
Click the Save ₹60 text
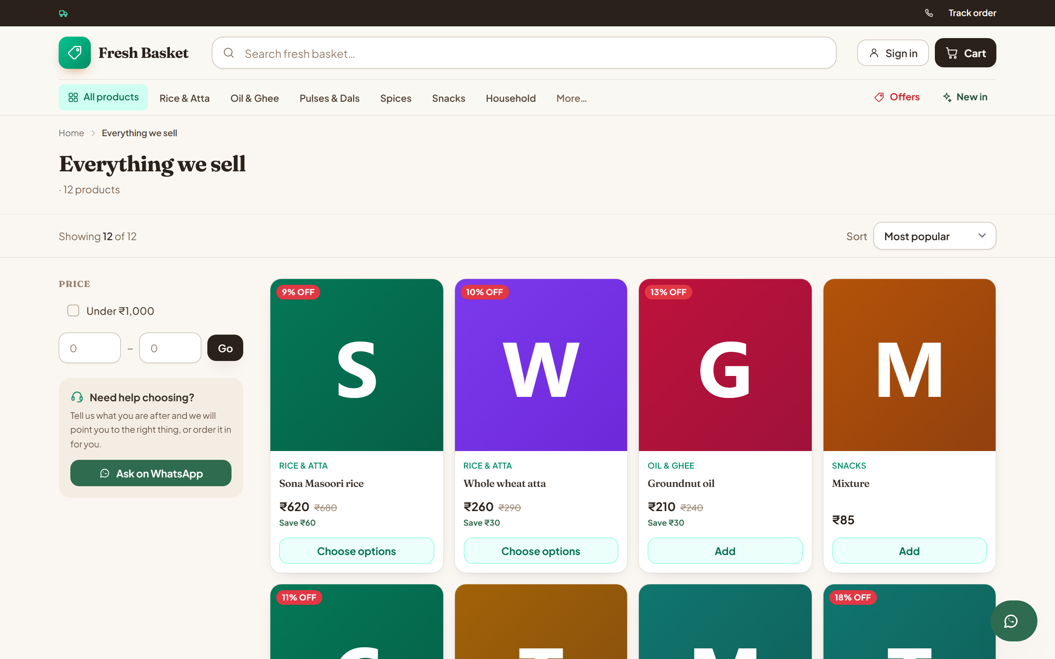click(x=297, y=522)
